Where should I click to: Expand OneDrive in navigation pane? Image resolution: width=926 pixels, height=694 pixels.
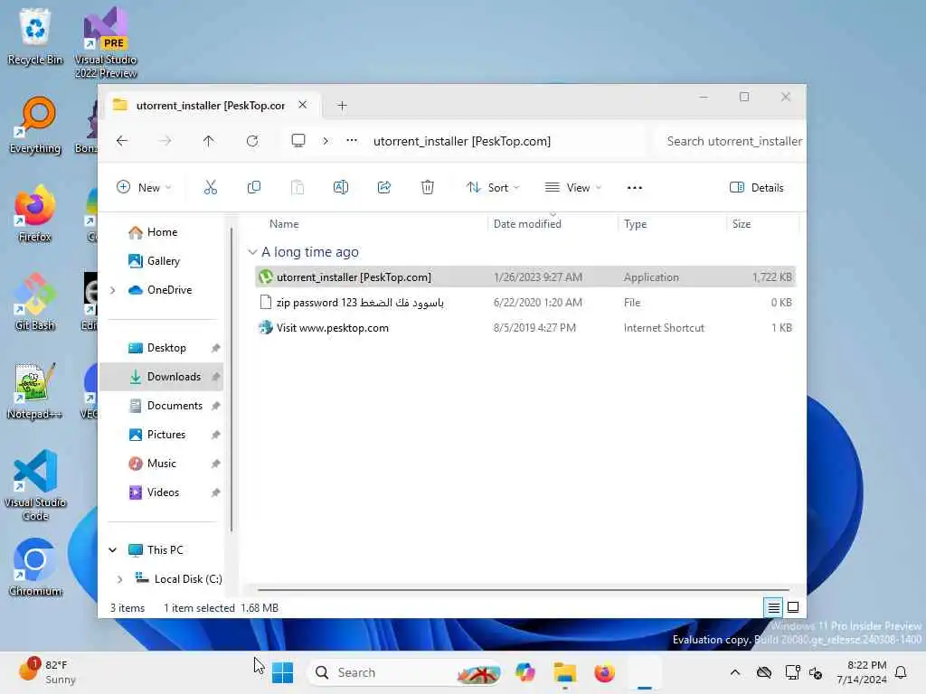[x=113, y=290]
